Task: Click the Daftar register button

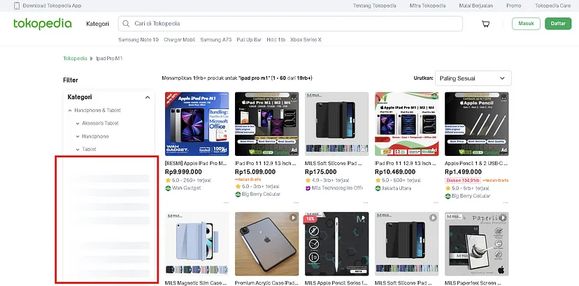Action: 558,24
